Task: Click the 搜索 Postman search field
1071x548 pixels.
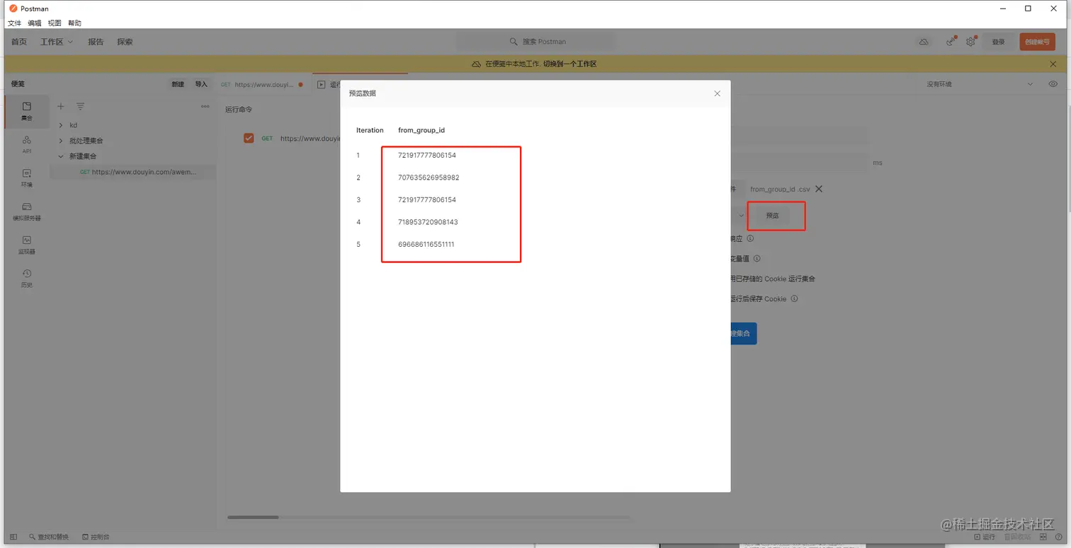Action: click(535, 42)
